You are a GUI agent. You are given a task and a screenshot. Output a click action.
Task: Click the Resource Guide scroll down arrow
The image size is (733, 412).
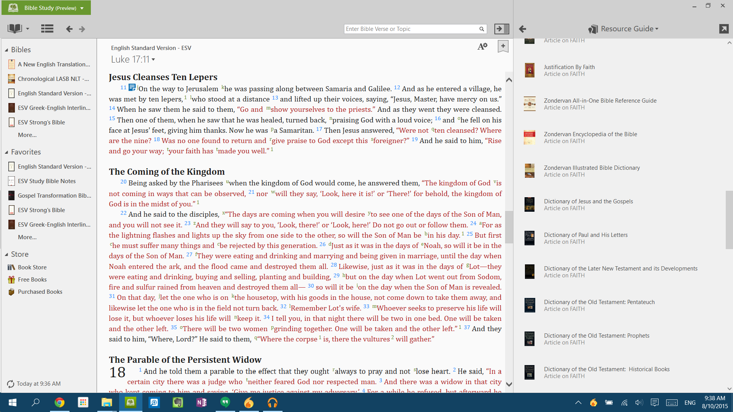coord(729,389)
